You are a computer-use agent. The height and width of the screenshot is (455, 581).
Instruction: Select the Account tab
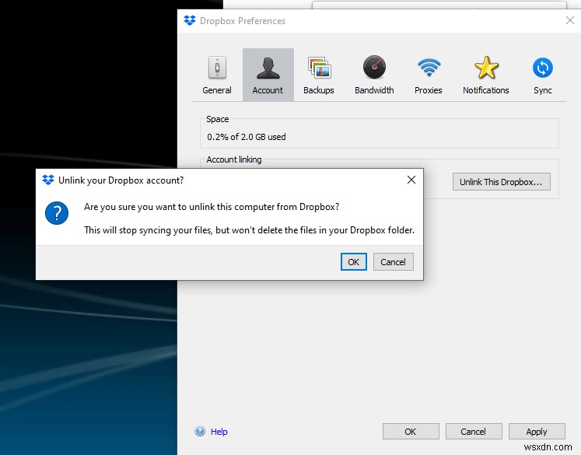pos(268,75)
